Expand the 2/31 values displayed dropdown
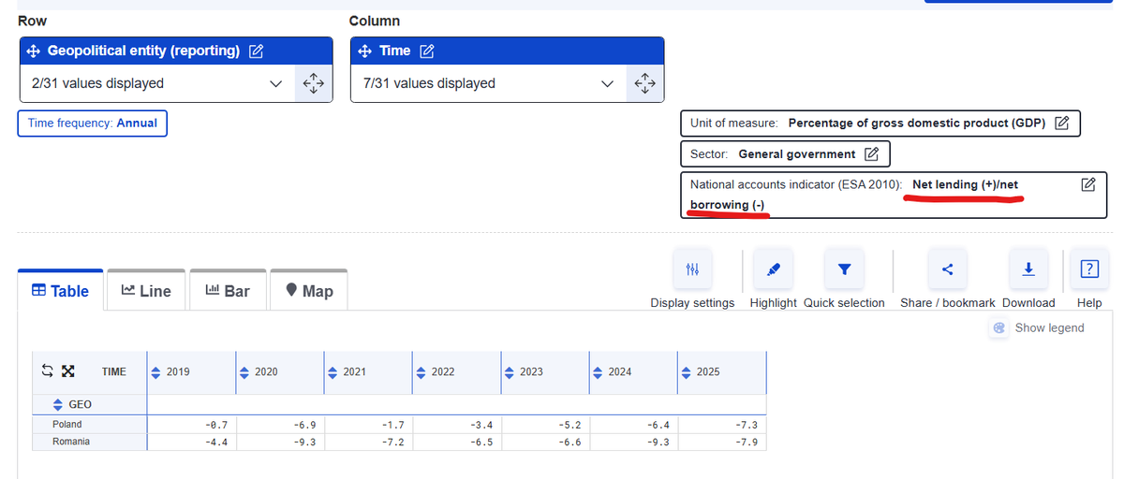This screenshot has width=1124, height=479. pos(157,83)
